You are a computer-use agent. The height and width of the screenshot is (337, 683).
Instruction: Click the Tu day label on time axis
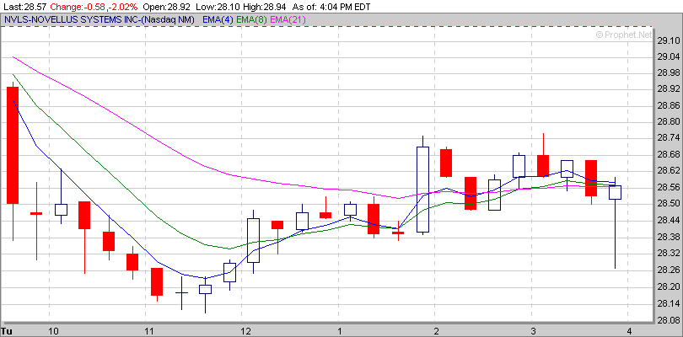pyautogui.click(x=8, y=332)
